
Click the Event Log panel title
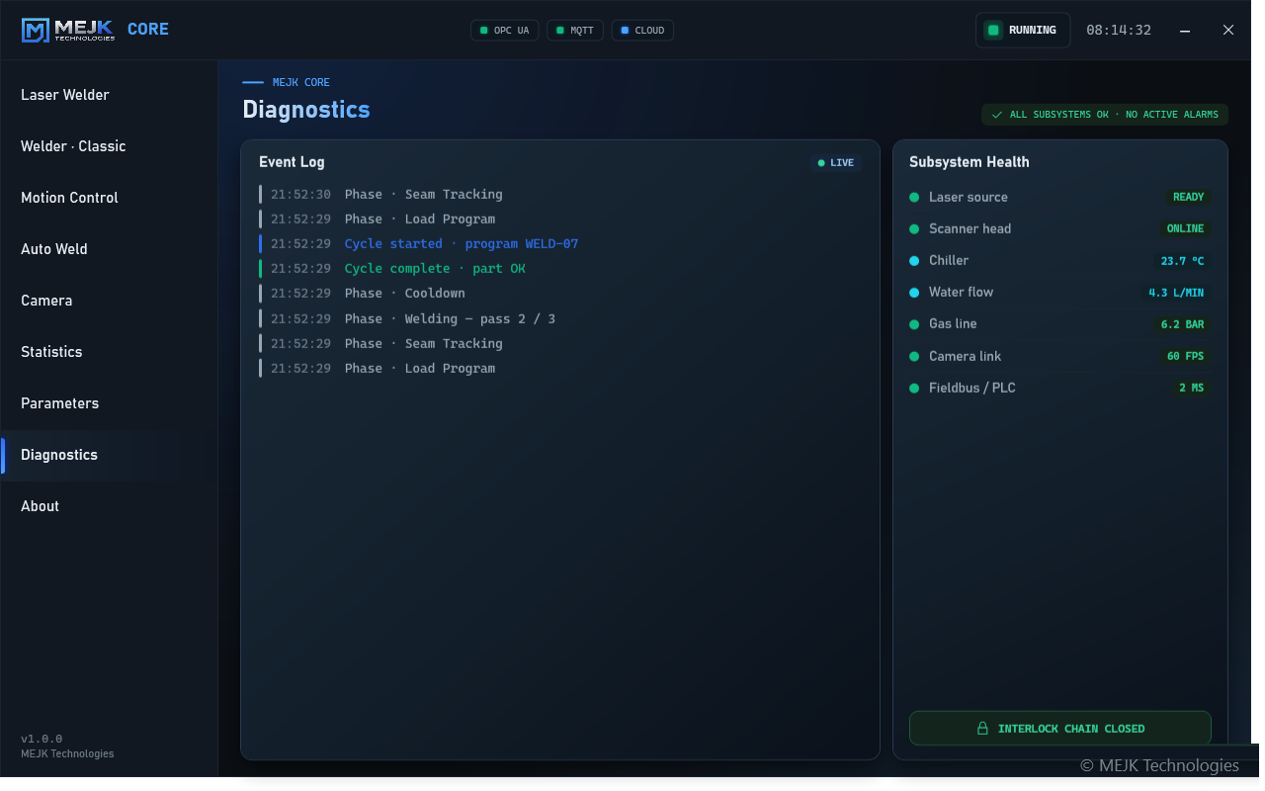(x=292, y=162)
